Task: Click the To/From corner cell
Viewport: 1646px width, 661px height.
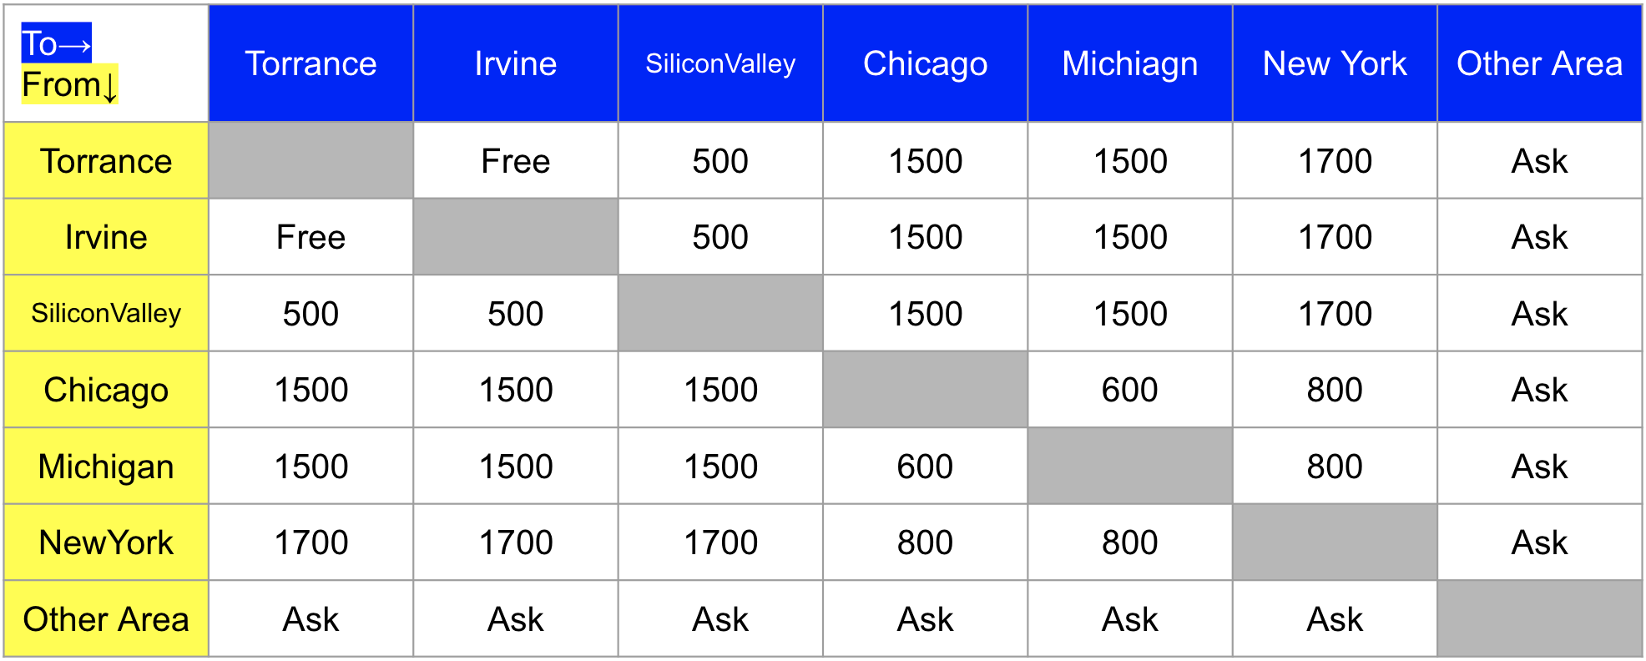Action: [106, 63]
